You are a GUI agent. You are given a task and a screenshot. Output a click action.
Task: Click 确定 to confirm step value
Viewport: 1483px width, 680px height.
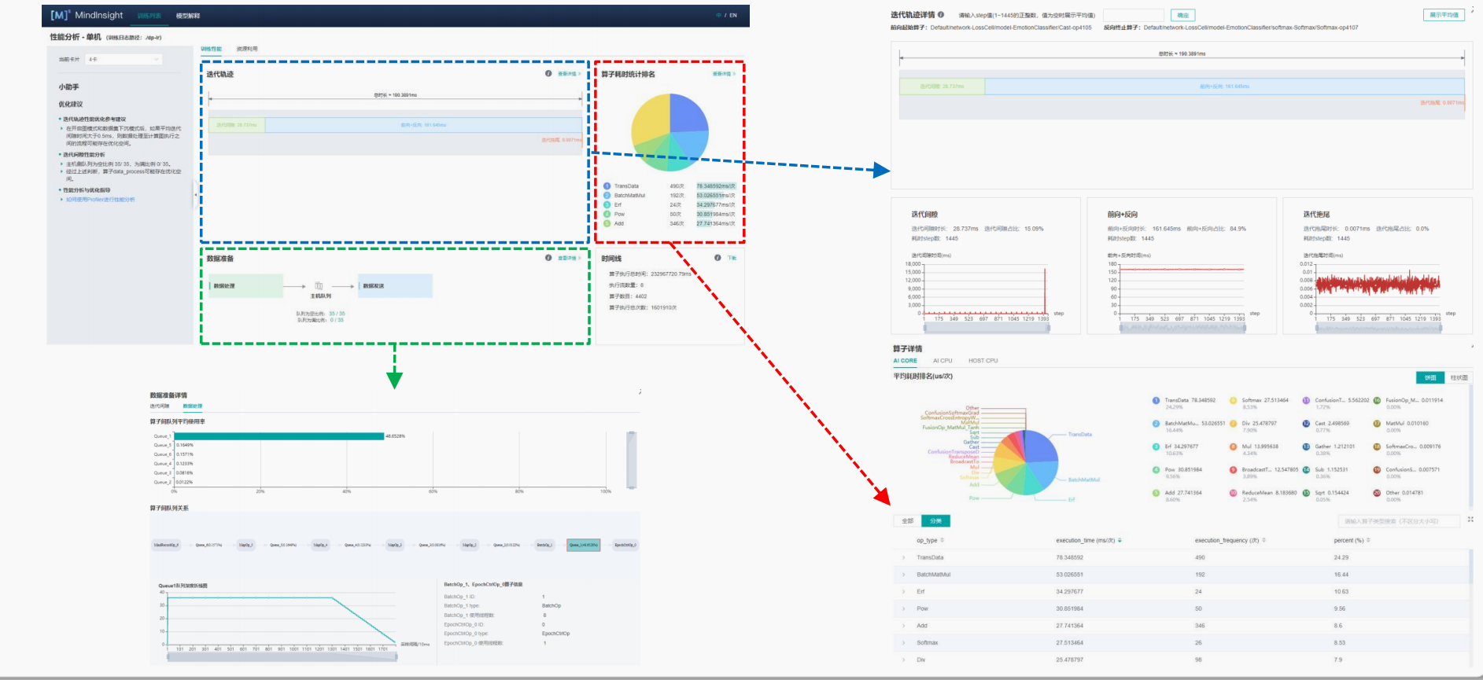(1182, 15)
